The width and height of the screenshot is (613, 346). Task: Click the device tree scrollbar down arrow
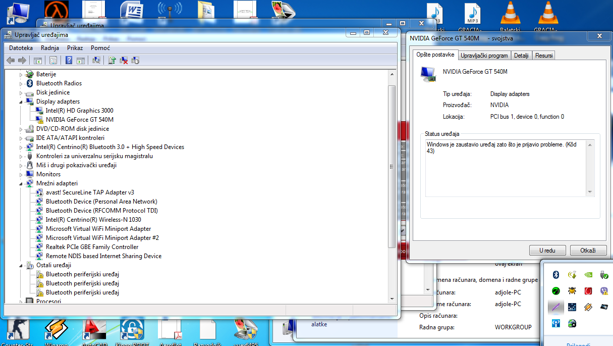pyautogui.click(x=392, y=299)
